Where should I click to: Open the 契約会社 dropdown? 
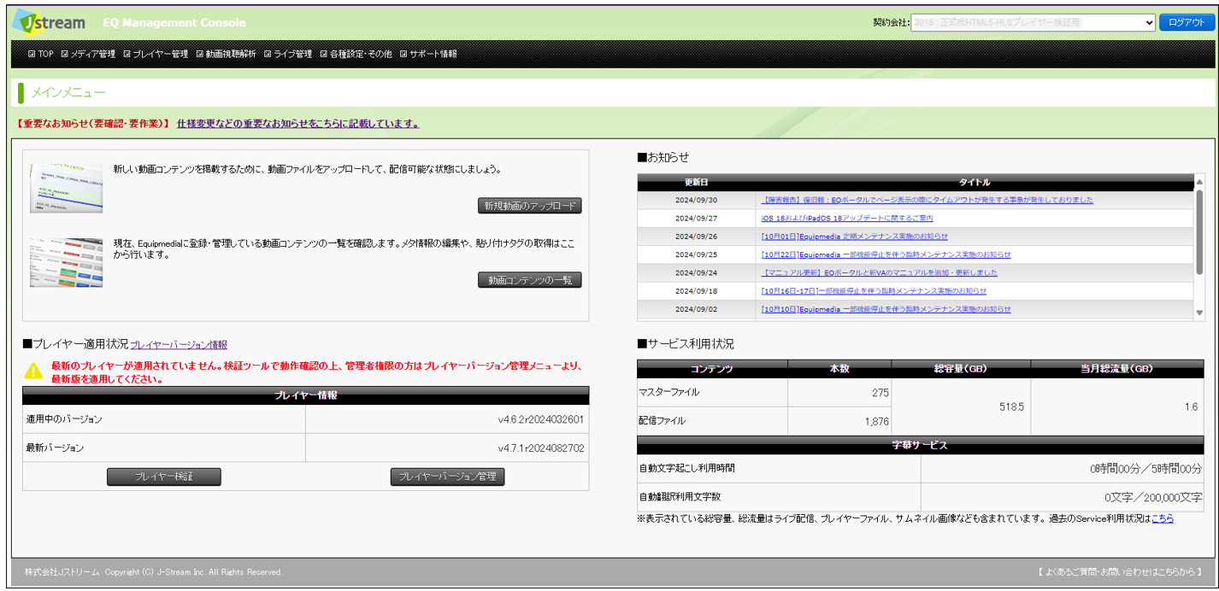pyautogui.click(x=1033, y=23)
